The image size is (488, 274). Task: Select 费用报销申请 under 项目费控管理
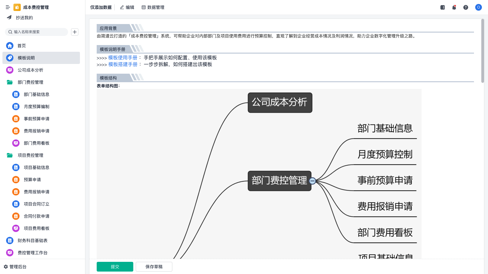coord(41,192)
